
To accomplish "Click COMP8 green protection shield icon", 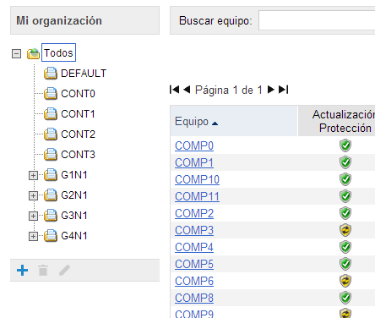I will coord(345,298).
